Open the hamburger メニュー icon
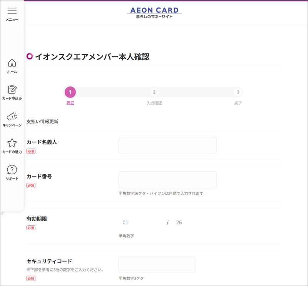 click(x=12, y=11)
